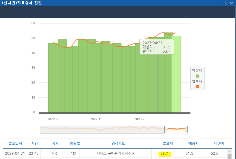The width and height of the screenshot is (236, 159).
Task: Select the 미국 country cell
Action: tap(54, 153)
